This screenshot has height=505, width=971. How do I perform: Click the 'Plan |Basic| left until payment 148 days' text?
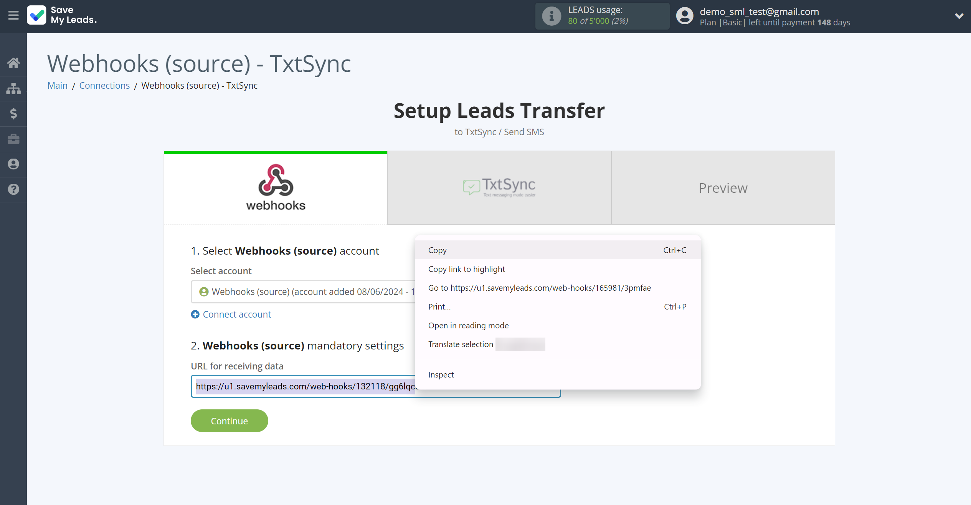click(774, 22)
